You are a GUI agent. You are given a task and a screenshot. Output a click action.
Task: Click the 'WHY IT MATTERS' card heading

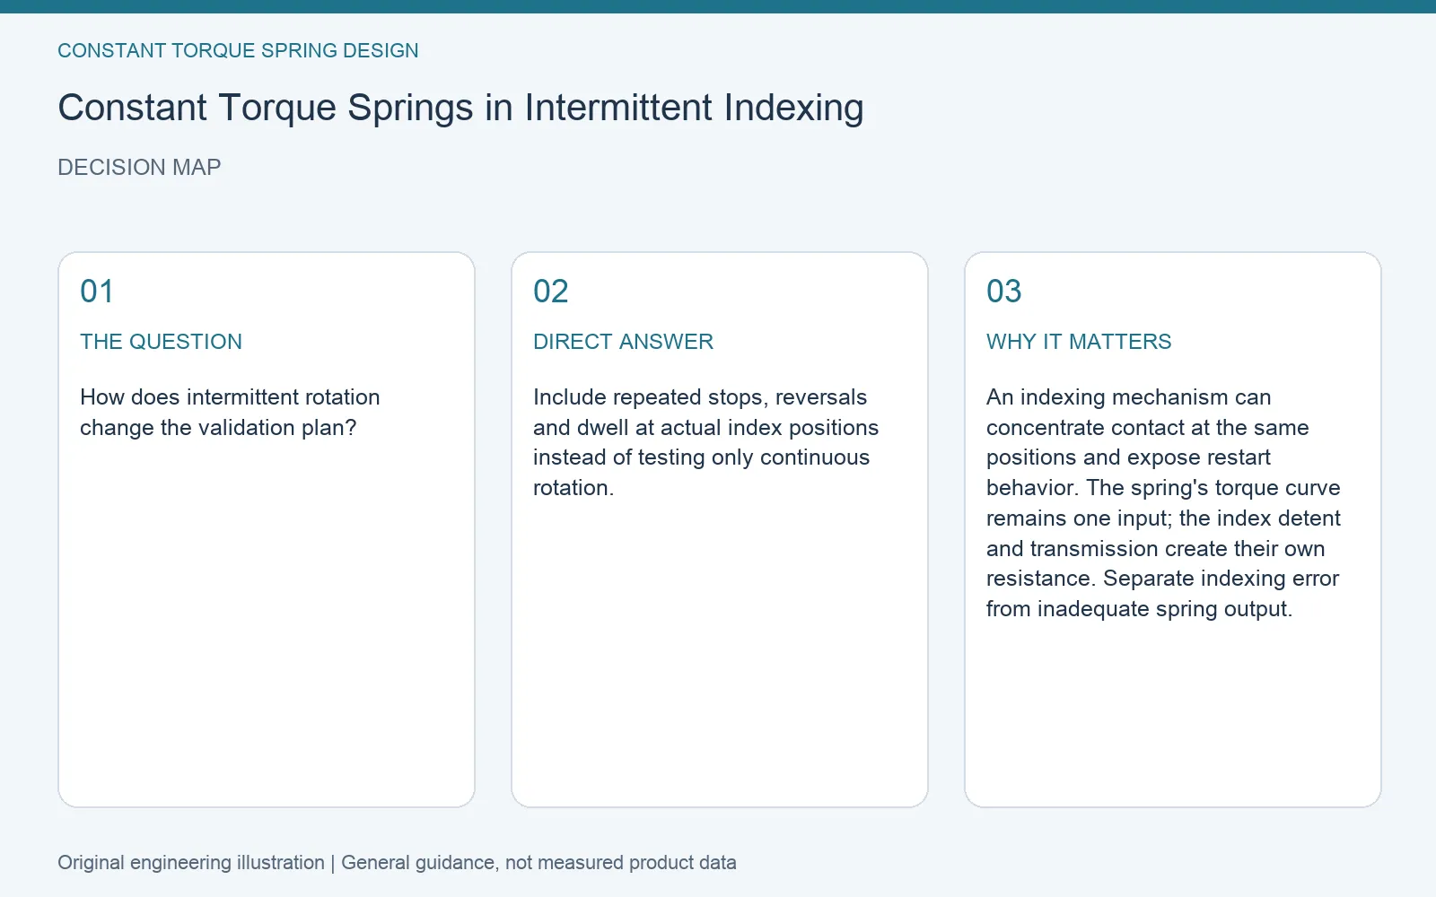click(x=1079, y=342)
